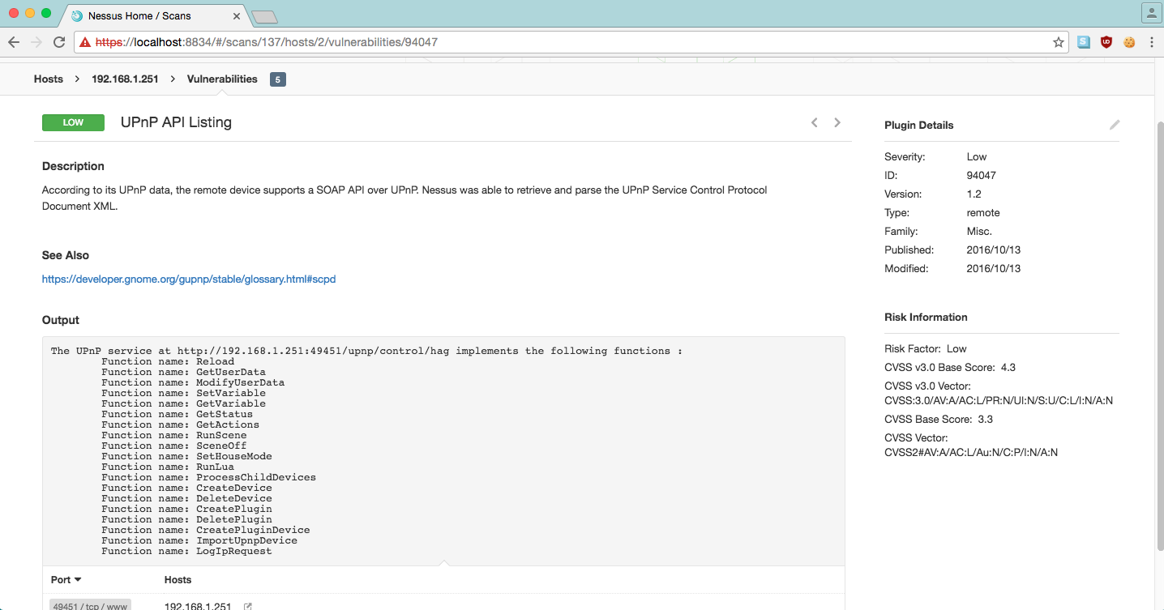Open the gupnp glossary scpd link
This screenshot has height=610, width=1164.
189,279
